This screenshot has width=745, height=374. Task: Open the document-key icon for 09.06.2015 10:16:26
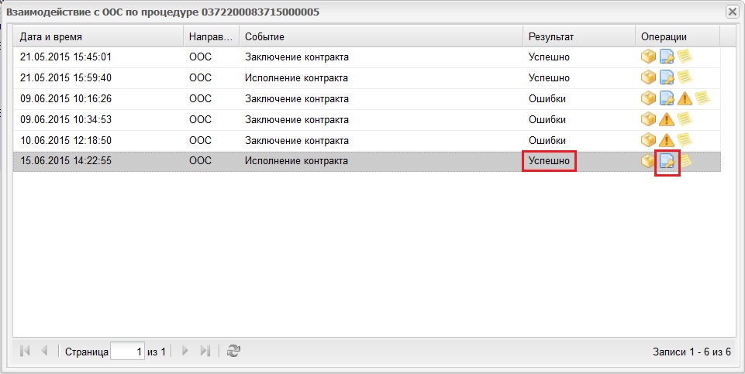pyautogui.click(x=667, y=98)
